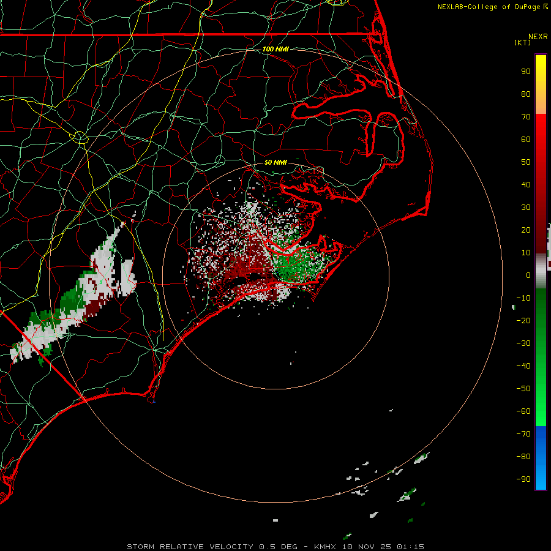Click the 100 NMI range ring label

(275, 49)
